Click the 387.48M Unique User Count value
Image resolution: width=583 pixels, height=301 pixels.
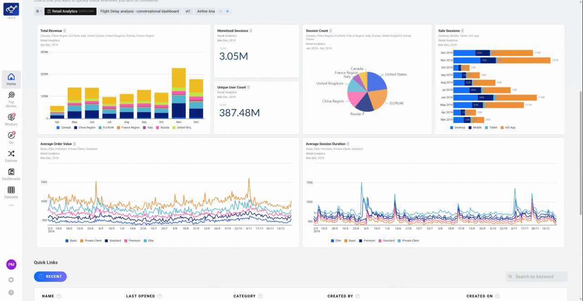coord(239,112)
